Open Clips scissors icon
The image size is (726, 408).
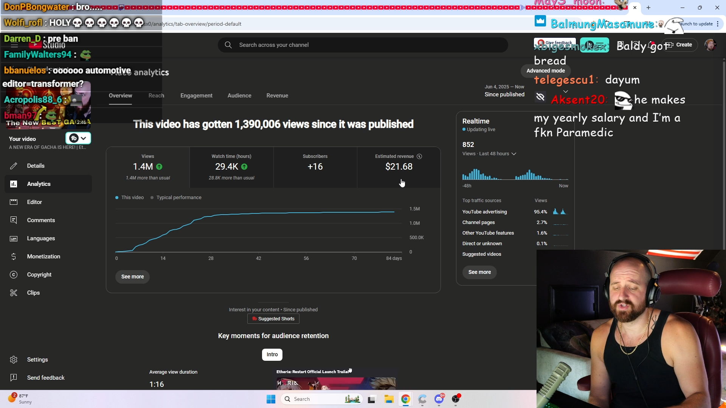14,293
